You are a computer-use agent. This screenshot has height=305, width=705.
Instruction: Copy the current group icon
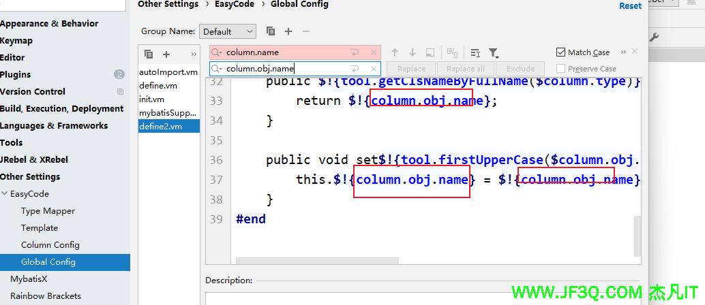(x=271, y=31)
